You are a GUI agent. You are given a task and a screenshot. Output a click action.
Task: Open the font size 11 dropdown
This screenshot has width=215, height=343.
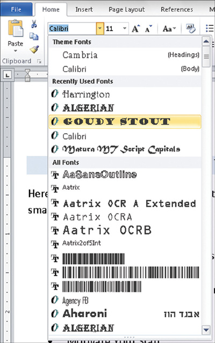[x=125, y=29]
